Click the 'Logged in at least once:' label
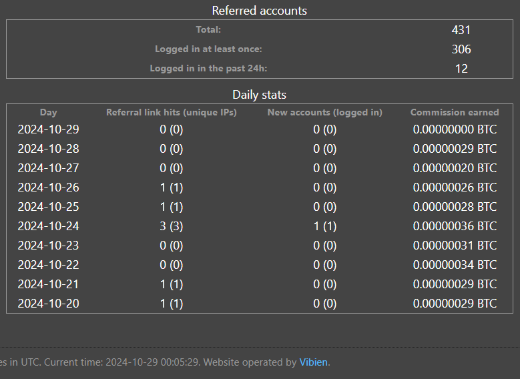 point(208,49)
